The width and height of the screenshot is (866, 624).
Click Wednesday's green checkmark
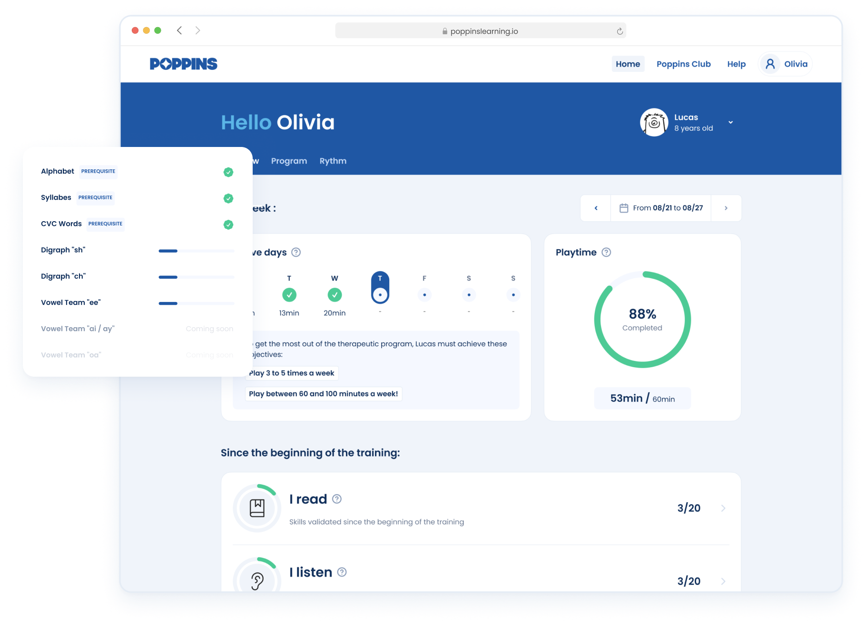[x=335, y=295]
